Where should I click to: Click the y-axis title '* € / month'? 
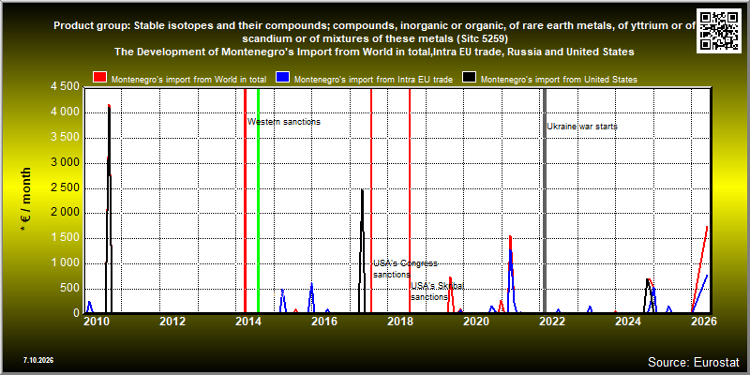[25, 200]
